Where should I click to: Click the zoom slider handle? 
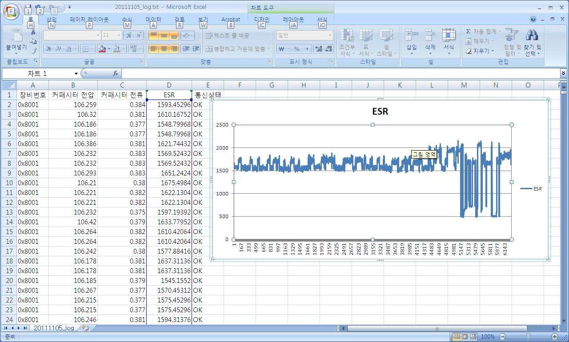[x=528, y=337]
